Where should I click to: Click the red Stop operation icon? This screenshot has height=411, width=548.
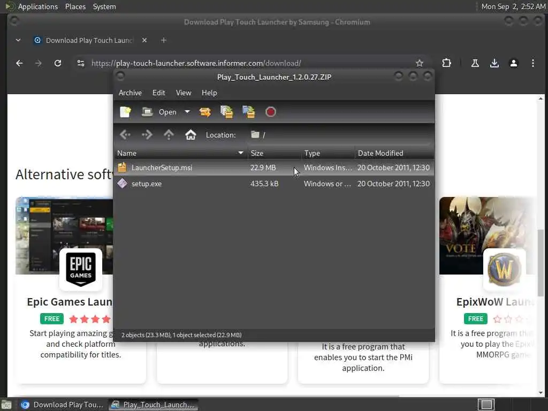pos(270,112)
